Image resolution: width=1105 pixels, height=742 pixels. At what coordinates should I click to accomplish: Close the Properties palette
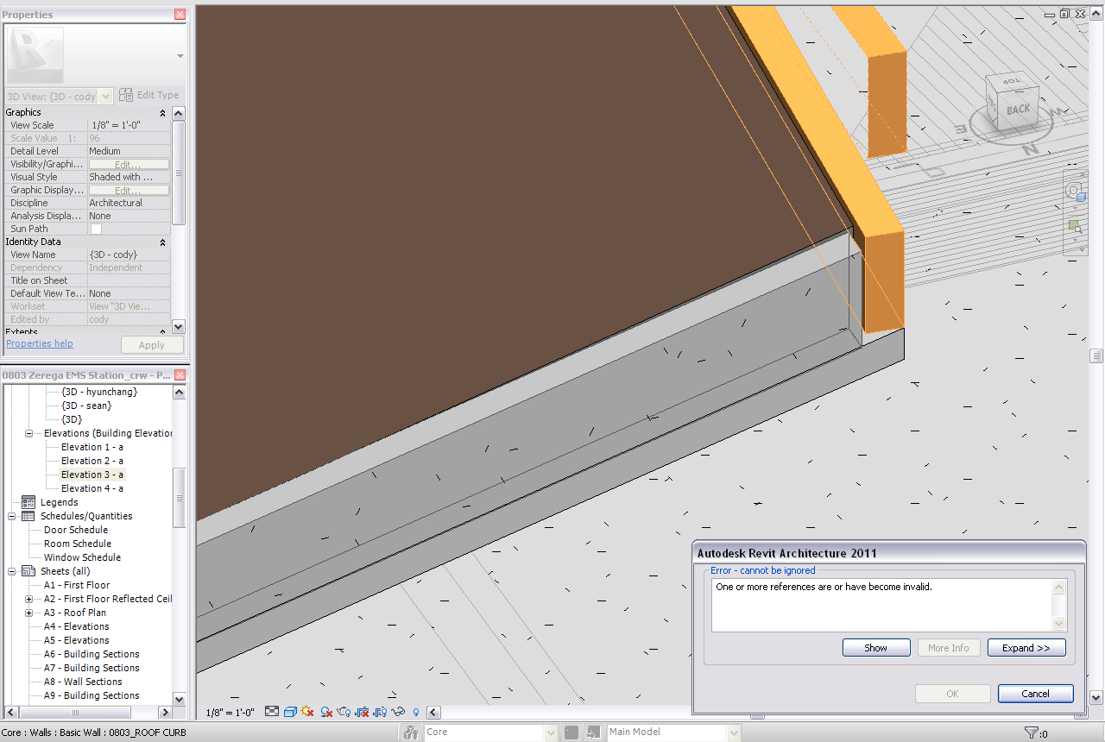click(180, 15)
